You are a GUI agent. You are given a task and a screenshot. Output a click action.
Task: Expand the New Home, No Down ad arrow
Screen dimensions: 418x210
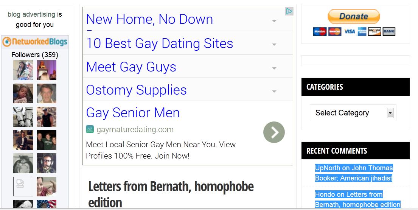point(274,21)
